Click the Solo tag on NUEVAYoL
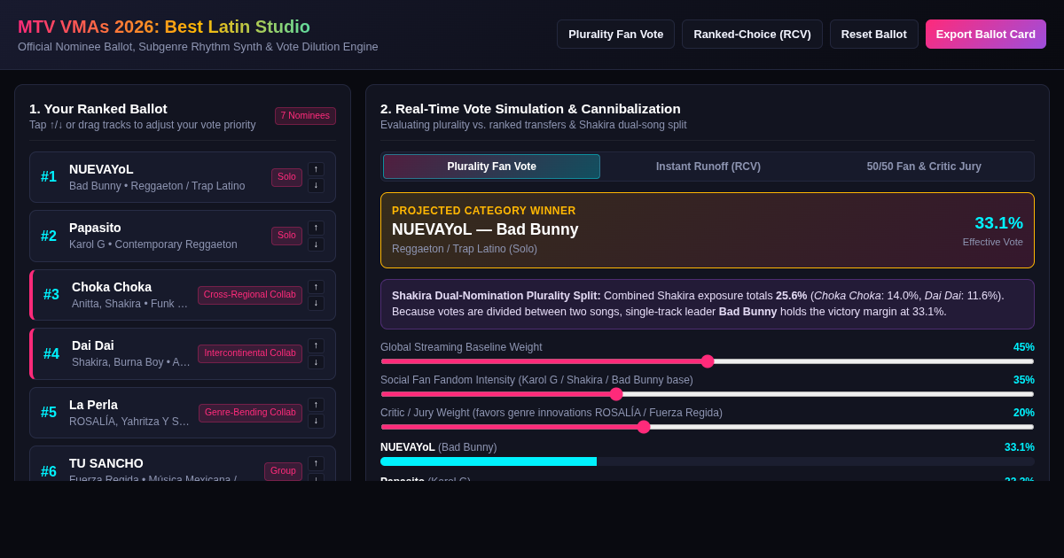Viewport: 1064px width, 558px height. click(x=286, y=177)
